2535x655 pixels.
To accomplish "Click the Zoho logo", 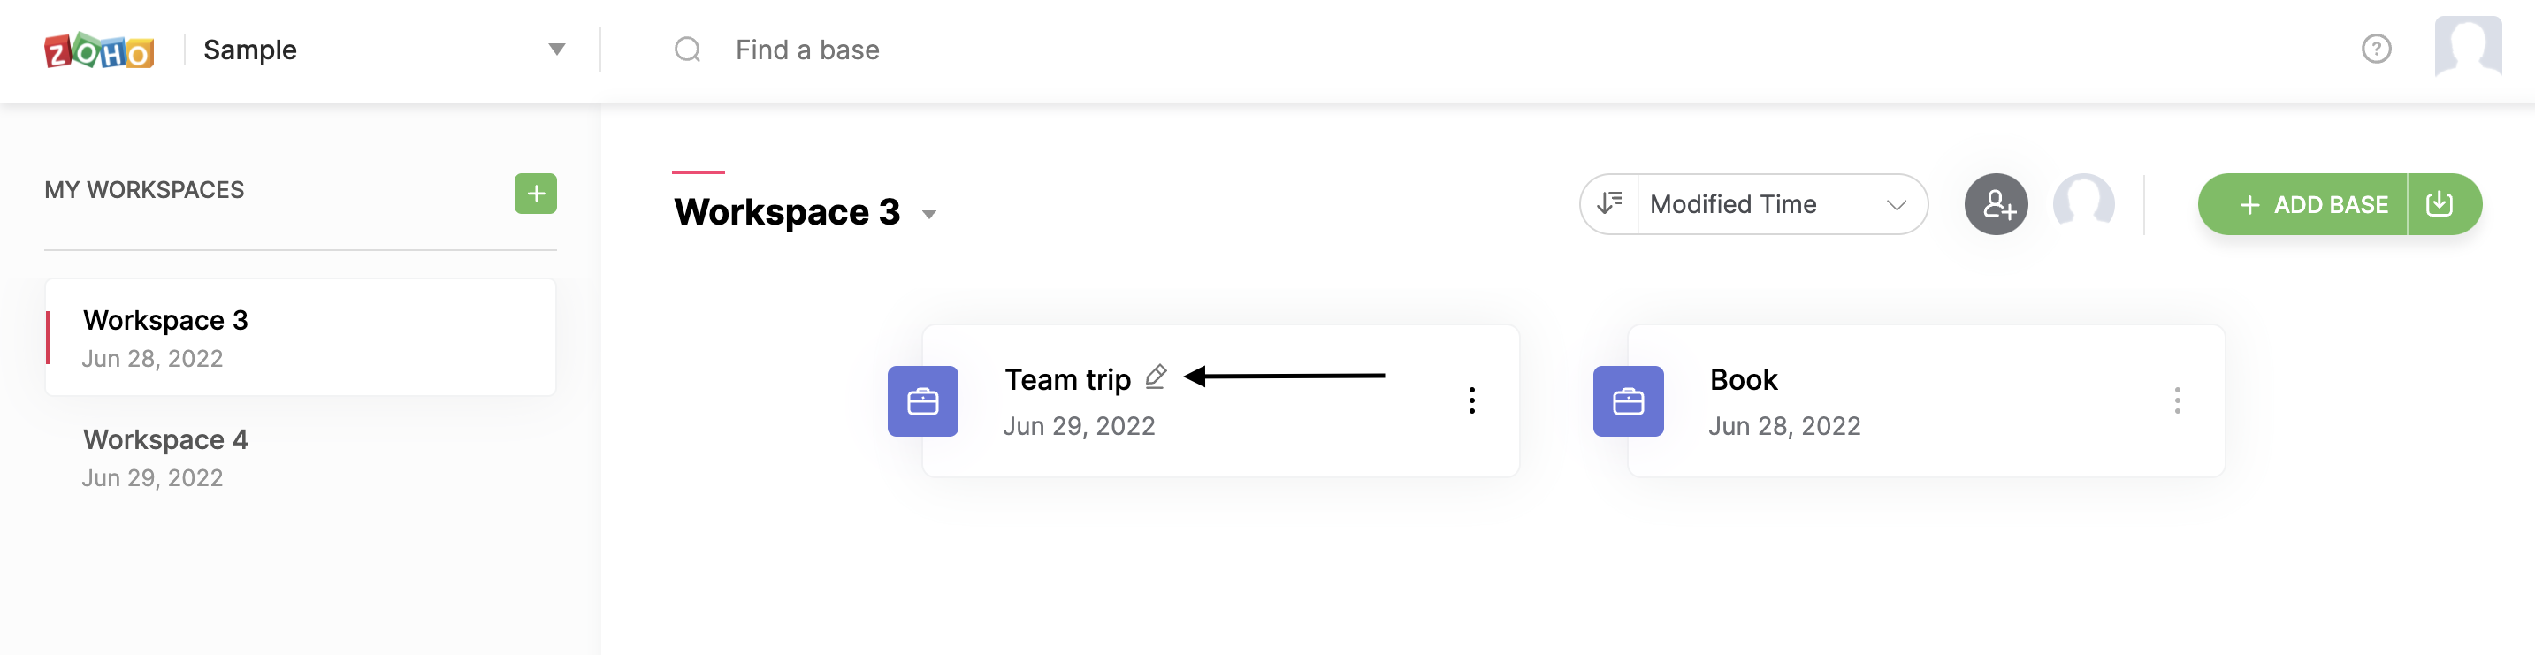I will [98, 50].
